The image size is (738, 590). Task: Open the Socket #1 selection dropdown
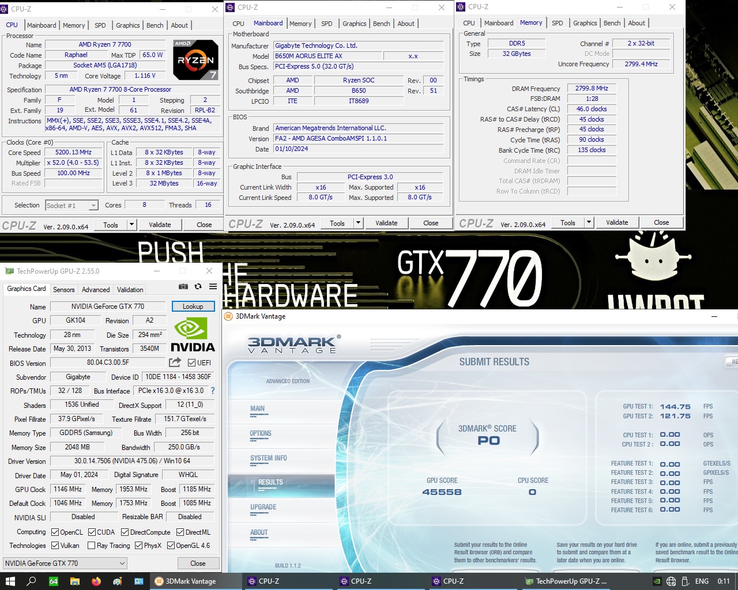pos(72,205)
